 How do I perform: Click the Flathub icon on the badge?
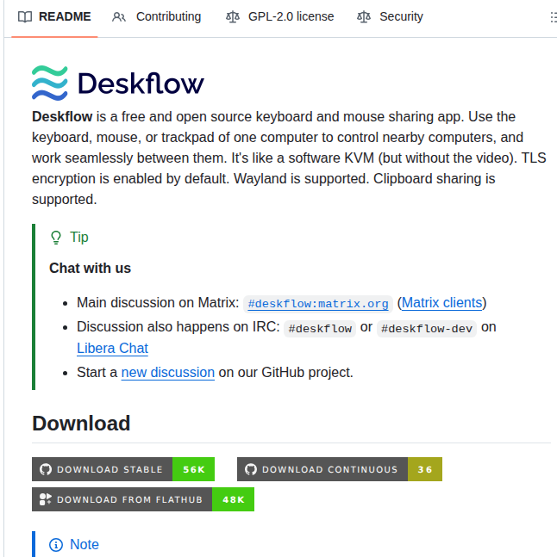46,499
